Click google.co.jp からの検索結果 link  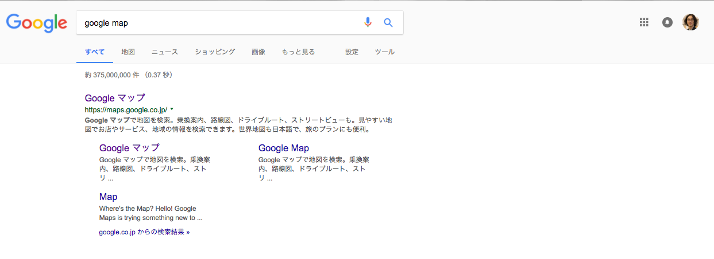[144, 232]
